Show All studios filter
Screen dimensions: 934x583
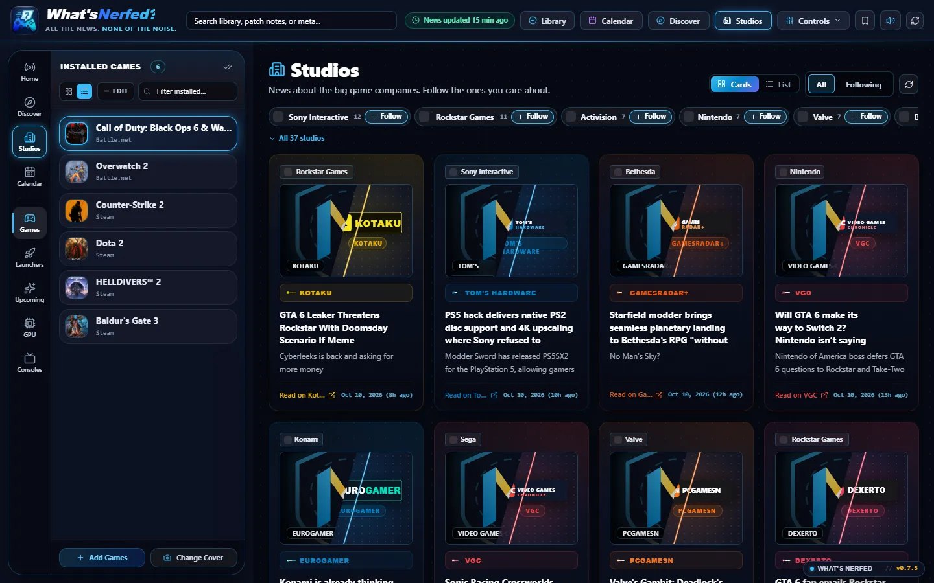coord(821,84)
